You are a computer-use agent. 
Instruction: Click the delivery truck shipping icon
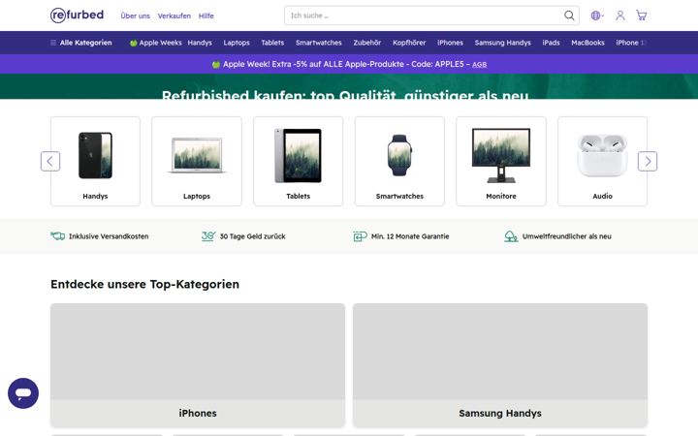coord(58,236)
